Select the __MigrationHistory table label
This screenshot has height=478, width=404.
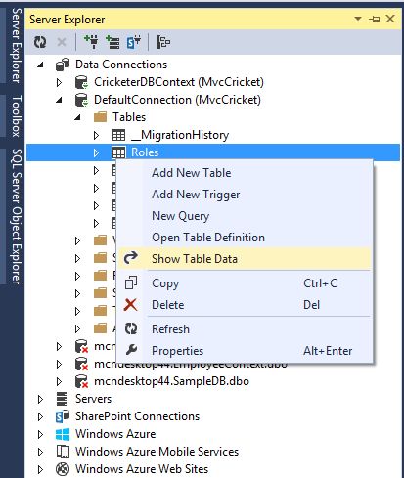(180, 135)
